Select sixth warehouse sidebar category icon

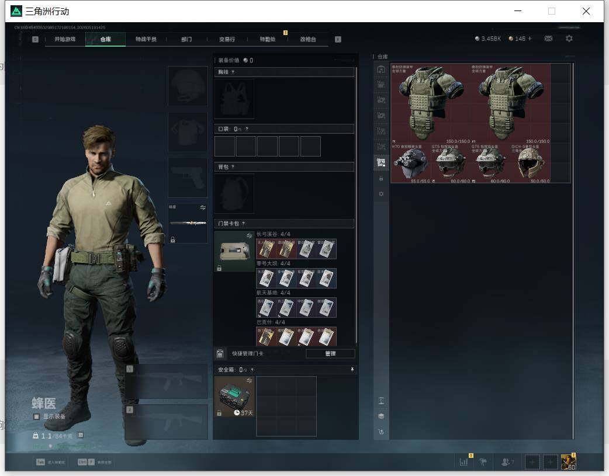click(381, 147)
